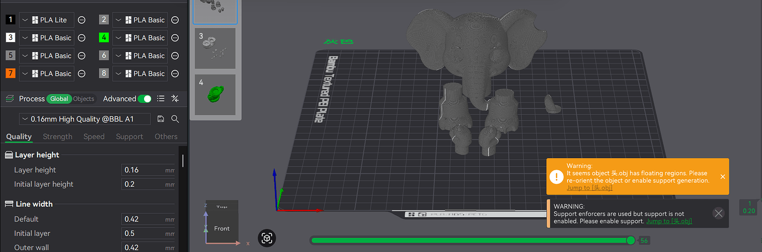
Task: Expand filament 1 PLA Lite dropdown
Action: point(25,20)
